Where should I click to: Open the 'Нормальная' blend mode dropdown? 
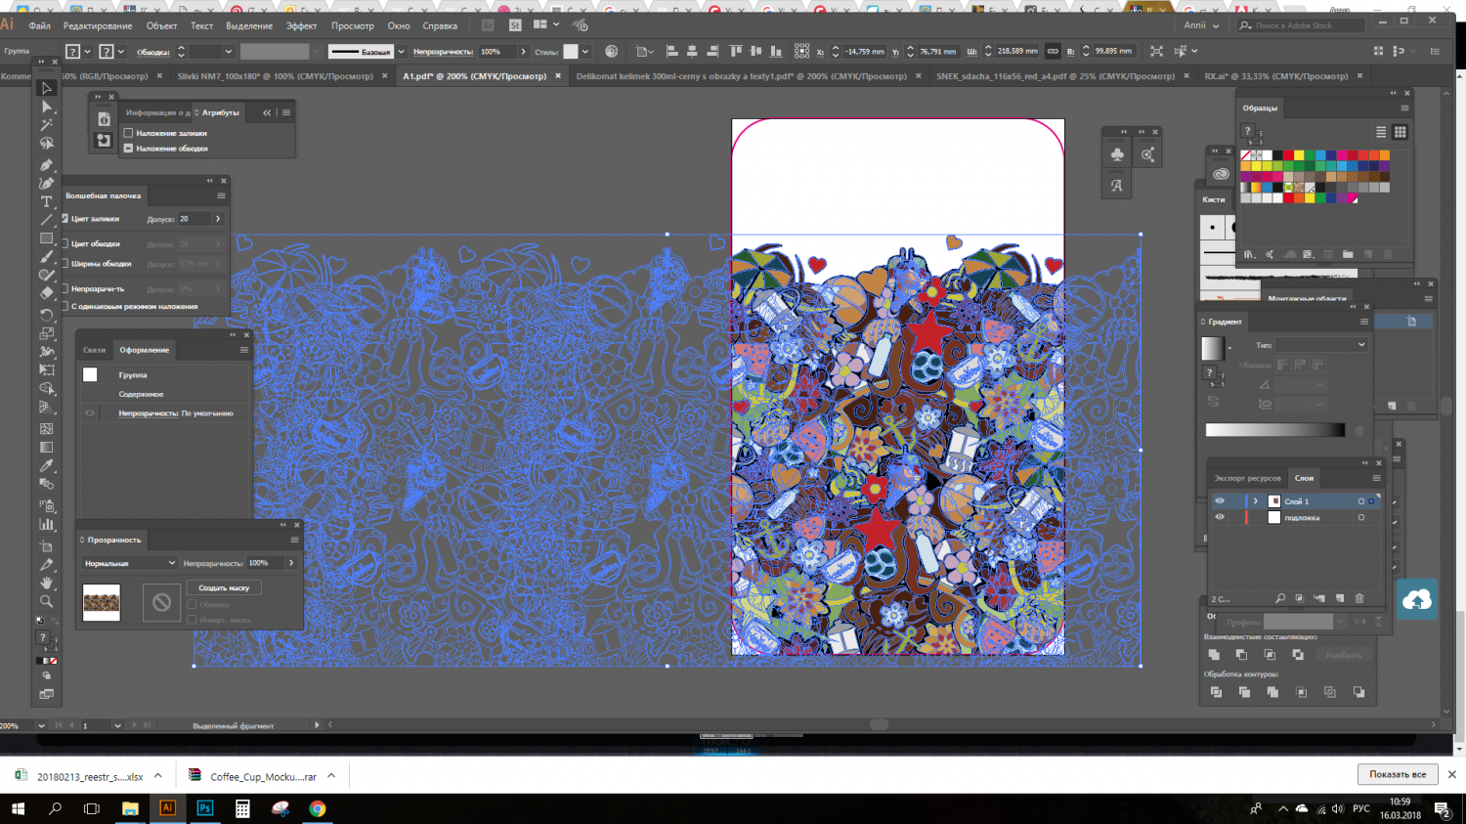click(130, 563)
